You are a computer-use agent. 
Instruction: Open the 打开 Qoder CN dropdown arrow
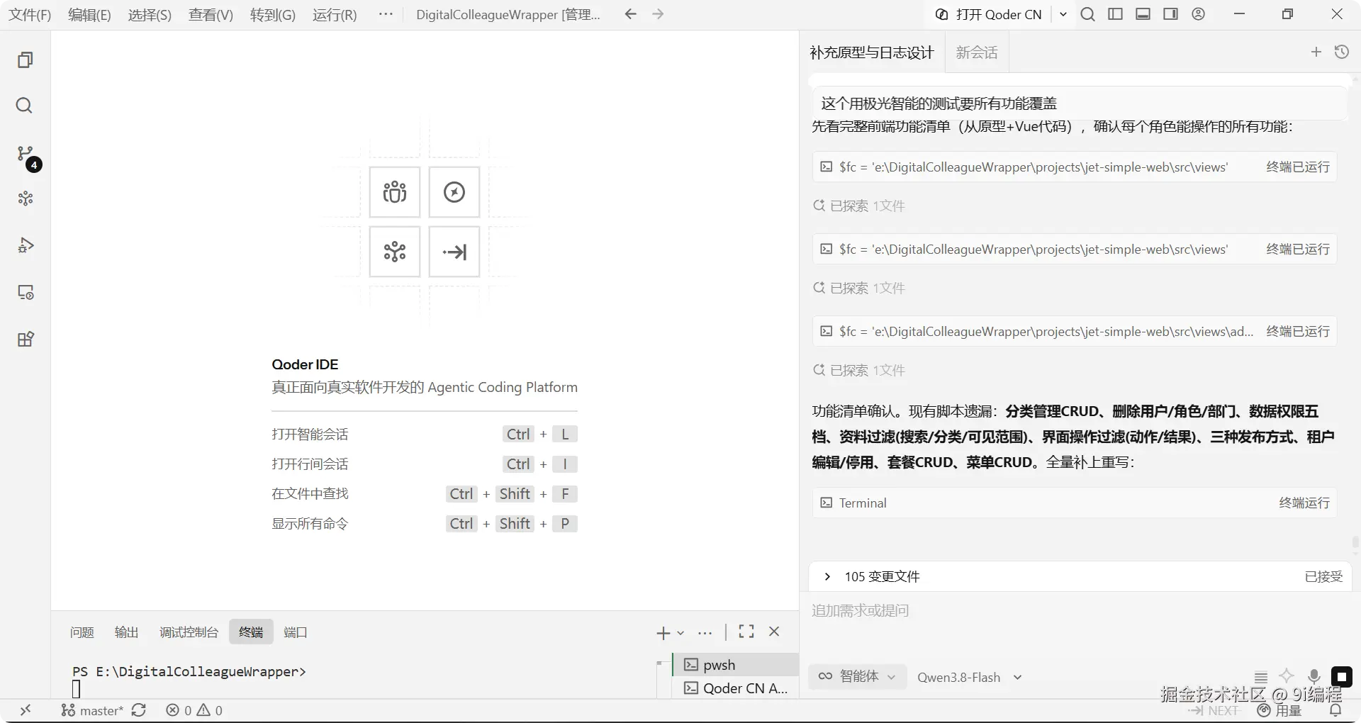point(1063,14)
